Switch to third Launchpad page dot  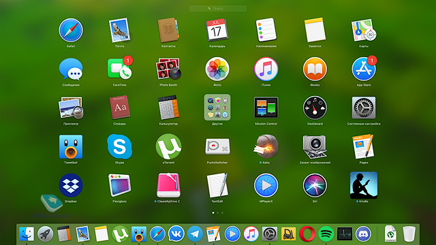point(222,213)
